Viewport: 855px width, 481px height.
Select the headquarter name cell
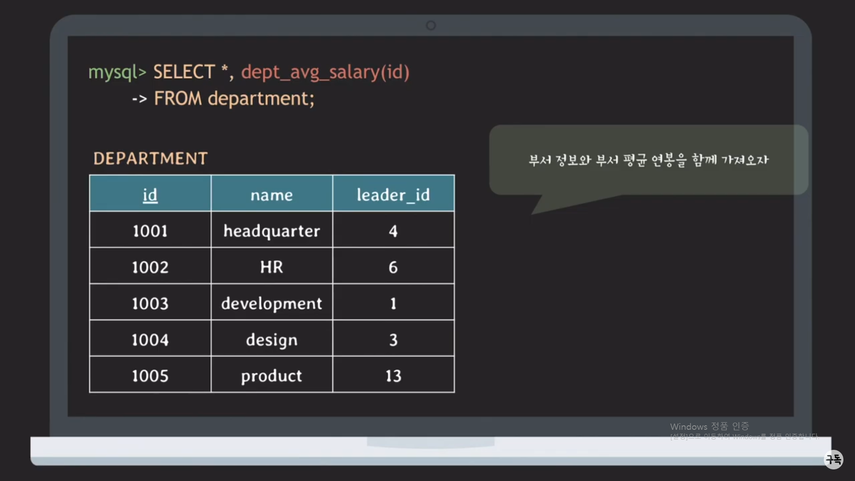[271, 231]
